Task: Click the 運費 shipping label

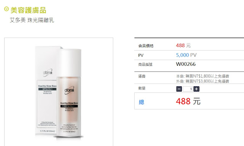Action: coord(142,76)
